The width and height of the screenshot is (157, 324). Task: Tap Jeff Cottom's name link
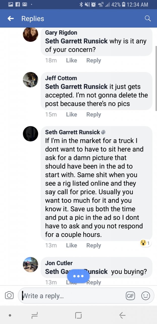(x=61, y=78)
